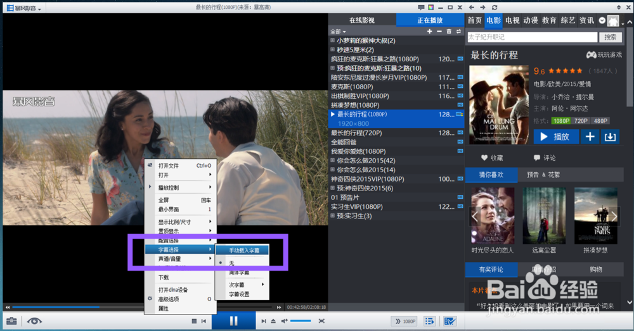This screenshot has width=634, height=331.
Task: Clear playlist with the trash icon
Action: click(449, 31)
